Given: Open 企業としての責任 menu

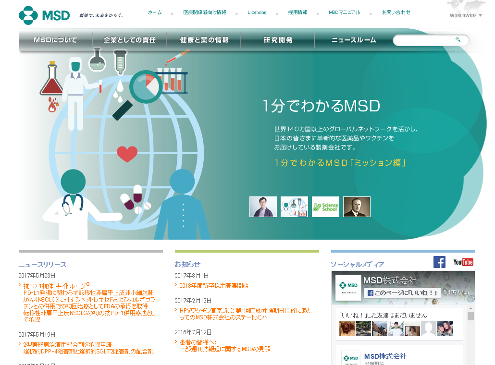Looking at the screenshot, I should (129, 40).
